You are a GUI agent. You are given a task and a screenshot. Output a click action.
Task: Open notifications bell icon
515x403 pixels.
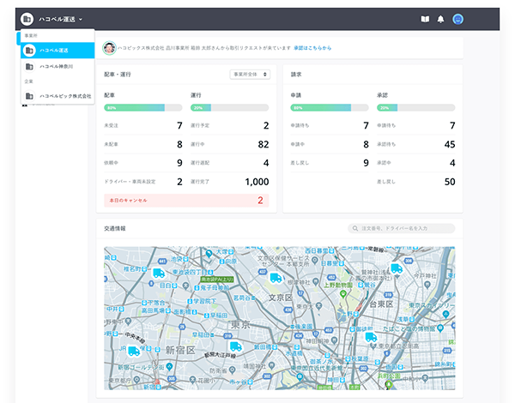pyautogui.click(x=440, y=19)
